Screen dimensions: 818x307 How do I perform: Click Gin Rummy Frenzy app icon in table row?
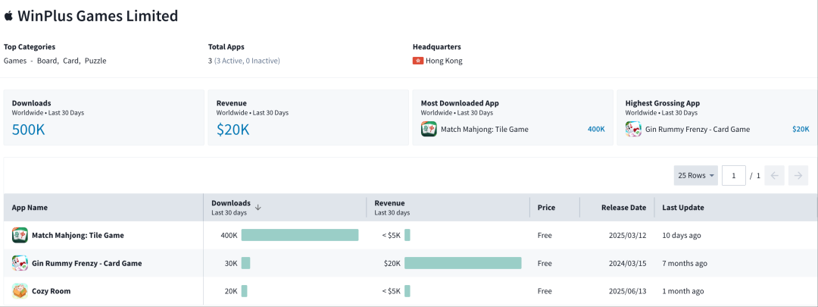20,263
